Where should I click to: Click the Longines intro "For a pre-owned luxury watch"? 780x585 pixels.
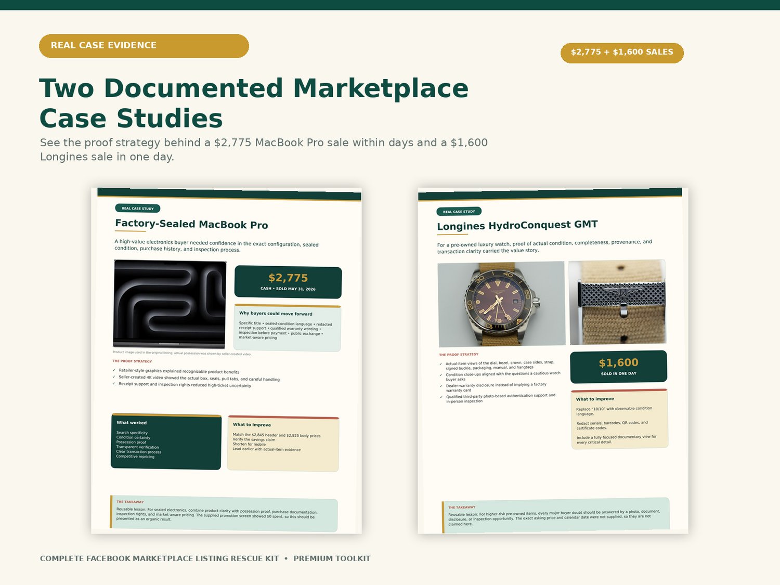point(544,246)
